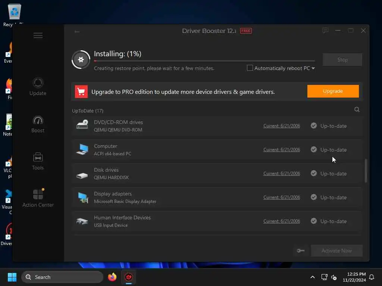Click the search icon above driver list
Viewport: 382px width, 286px height.
(x=357, y=110)
